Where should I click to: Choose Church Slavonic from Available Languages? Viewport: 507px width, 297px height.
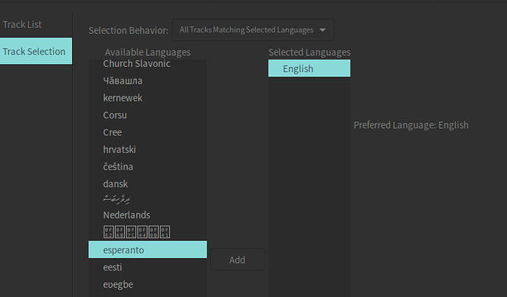click(x=137, y=64)
